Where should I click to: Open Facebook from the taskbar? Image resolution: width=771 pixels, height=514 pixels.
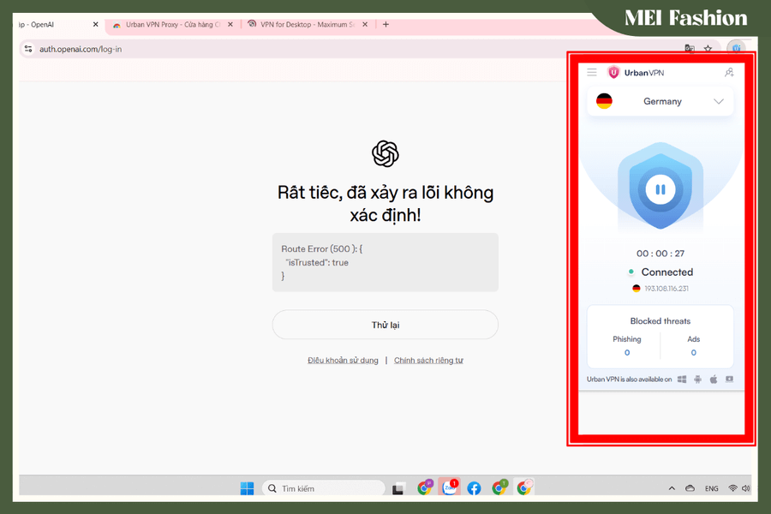pyautogui.click(x=474, y=488)
